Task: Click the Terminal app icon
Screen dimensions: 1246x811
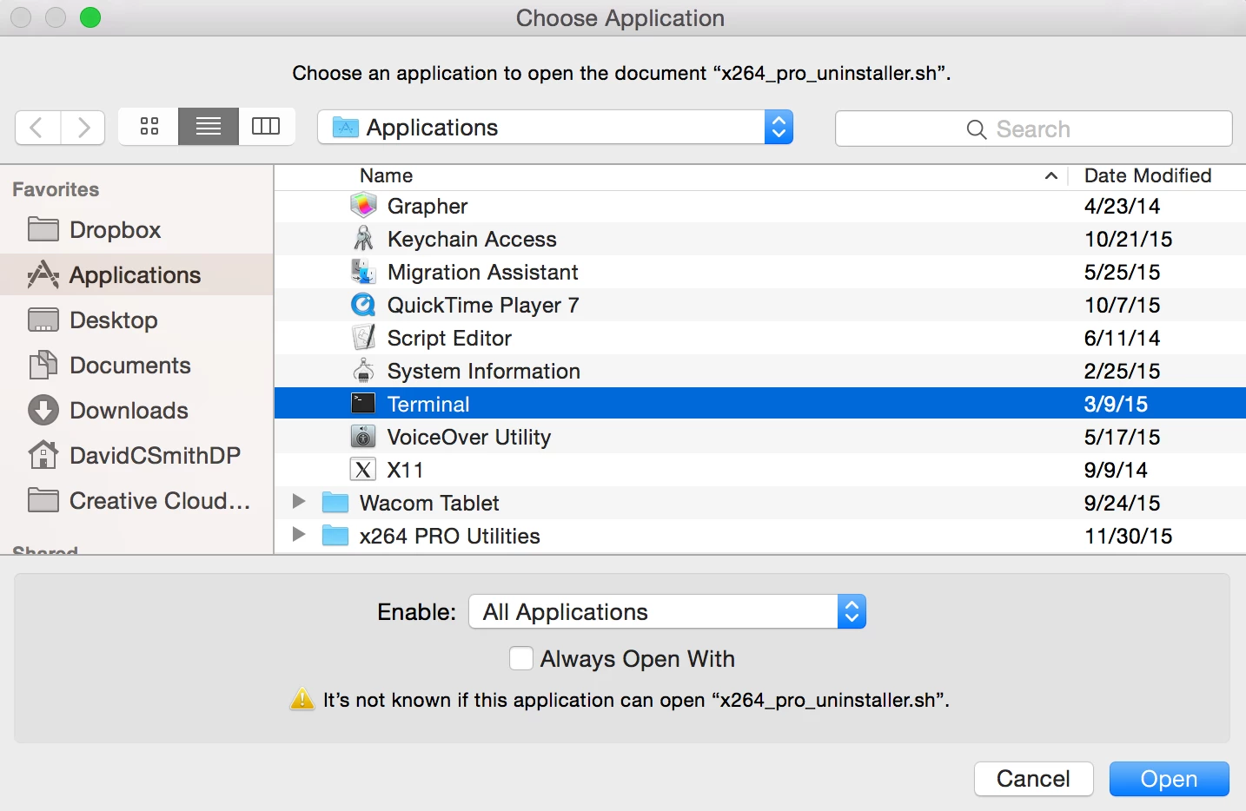Action: (363, 404)
